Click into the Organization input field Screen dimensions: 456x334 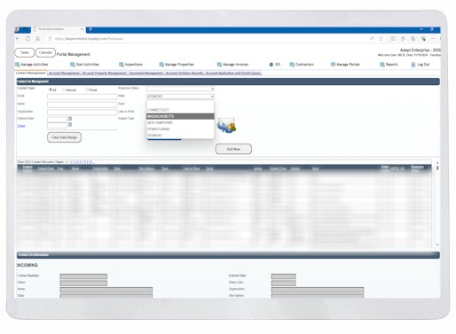(82, 112)
